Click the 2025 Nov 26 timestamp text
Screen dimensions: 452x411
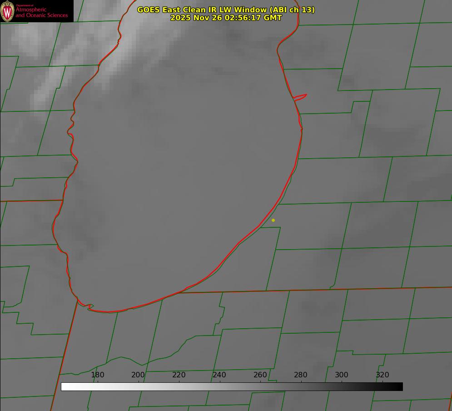tap(226, 18)
